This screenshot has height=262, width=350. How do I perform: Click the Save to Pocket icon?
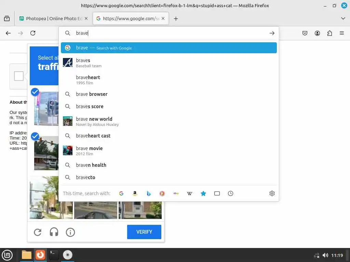[x=305, y=33]
